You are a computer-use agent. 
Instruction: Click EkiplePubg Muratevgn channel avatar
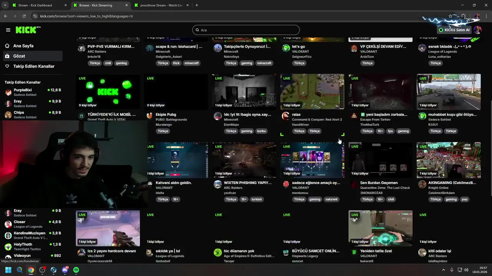(150, 116)
